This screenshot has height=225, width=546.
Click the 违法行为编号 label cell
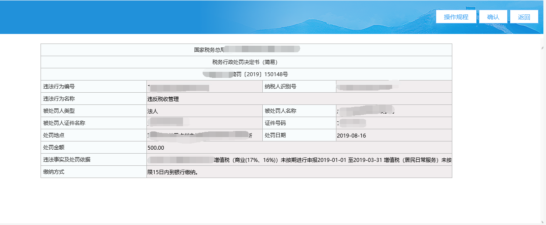[56, 87]
